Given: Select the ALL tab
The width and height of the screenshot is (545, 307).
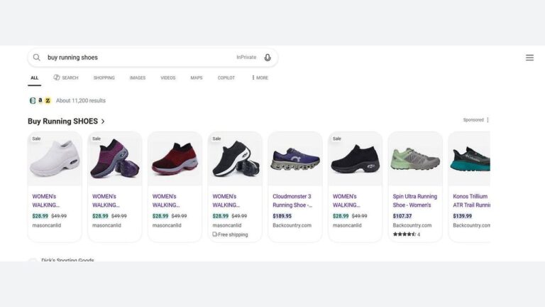Looking at the screenshot, I should pos(34,77).
